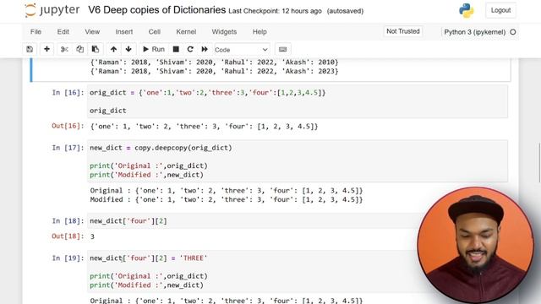
Task: Restart kernel and run all fast-forward icon
Action: click(x=205, y=49)
